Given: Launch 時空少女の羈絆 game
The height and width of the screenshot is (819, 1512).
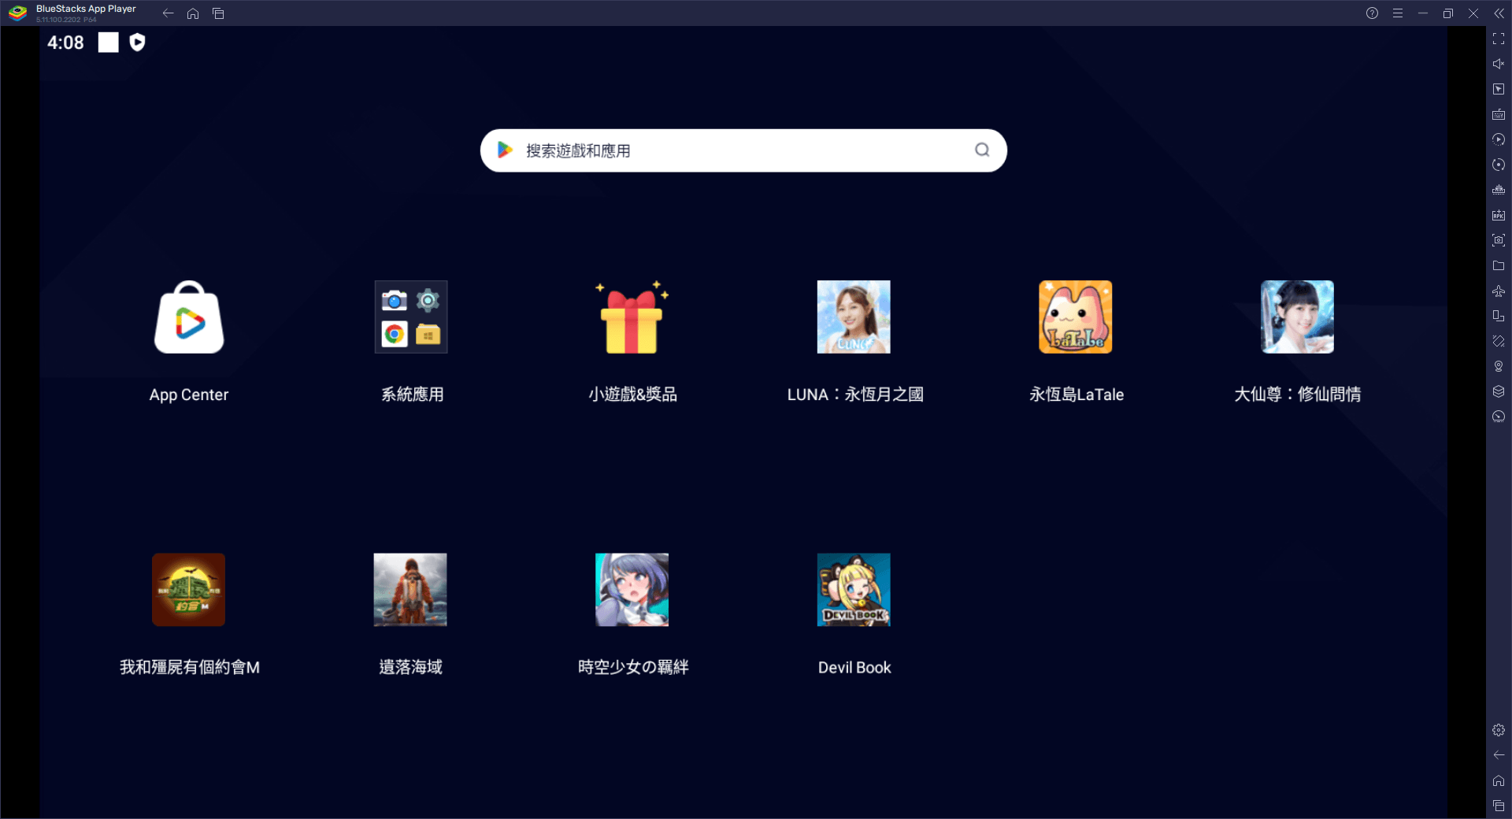Looking at the screenshot, I should [632, 590].
